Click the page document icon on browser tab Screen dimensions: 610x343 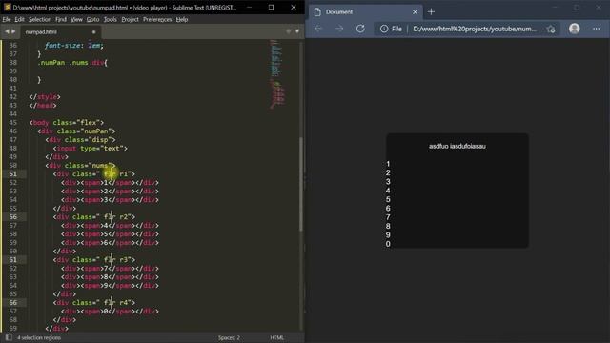pos(317,12)
